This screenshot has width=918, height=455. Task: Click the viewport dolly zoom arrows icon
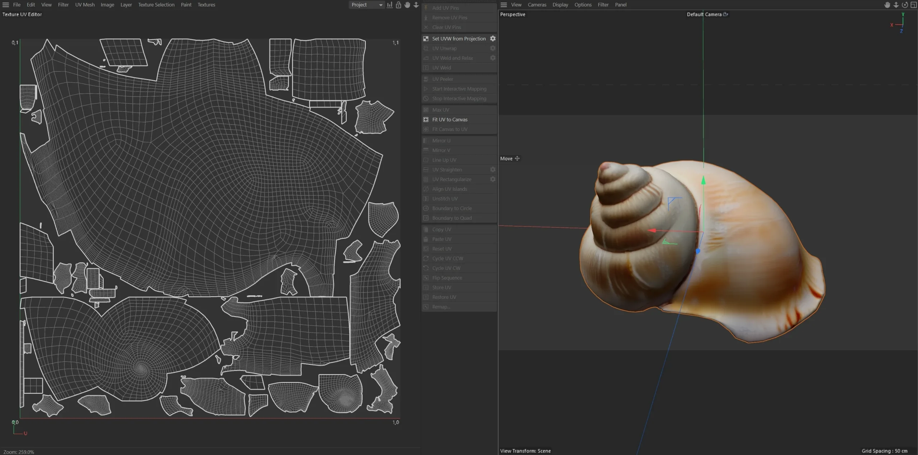(x=896, y=5)
